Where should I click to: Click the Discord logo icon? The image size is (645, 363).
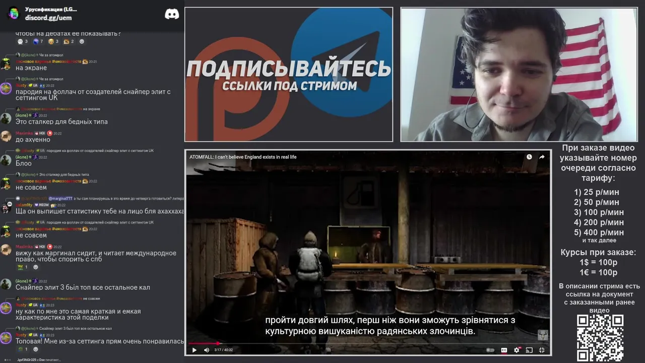(172, 14)
